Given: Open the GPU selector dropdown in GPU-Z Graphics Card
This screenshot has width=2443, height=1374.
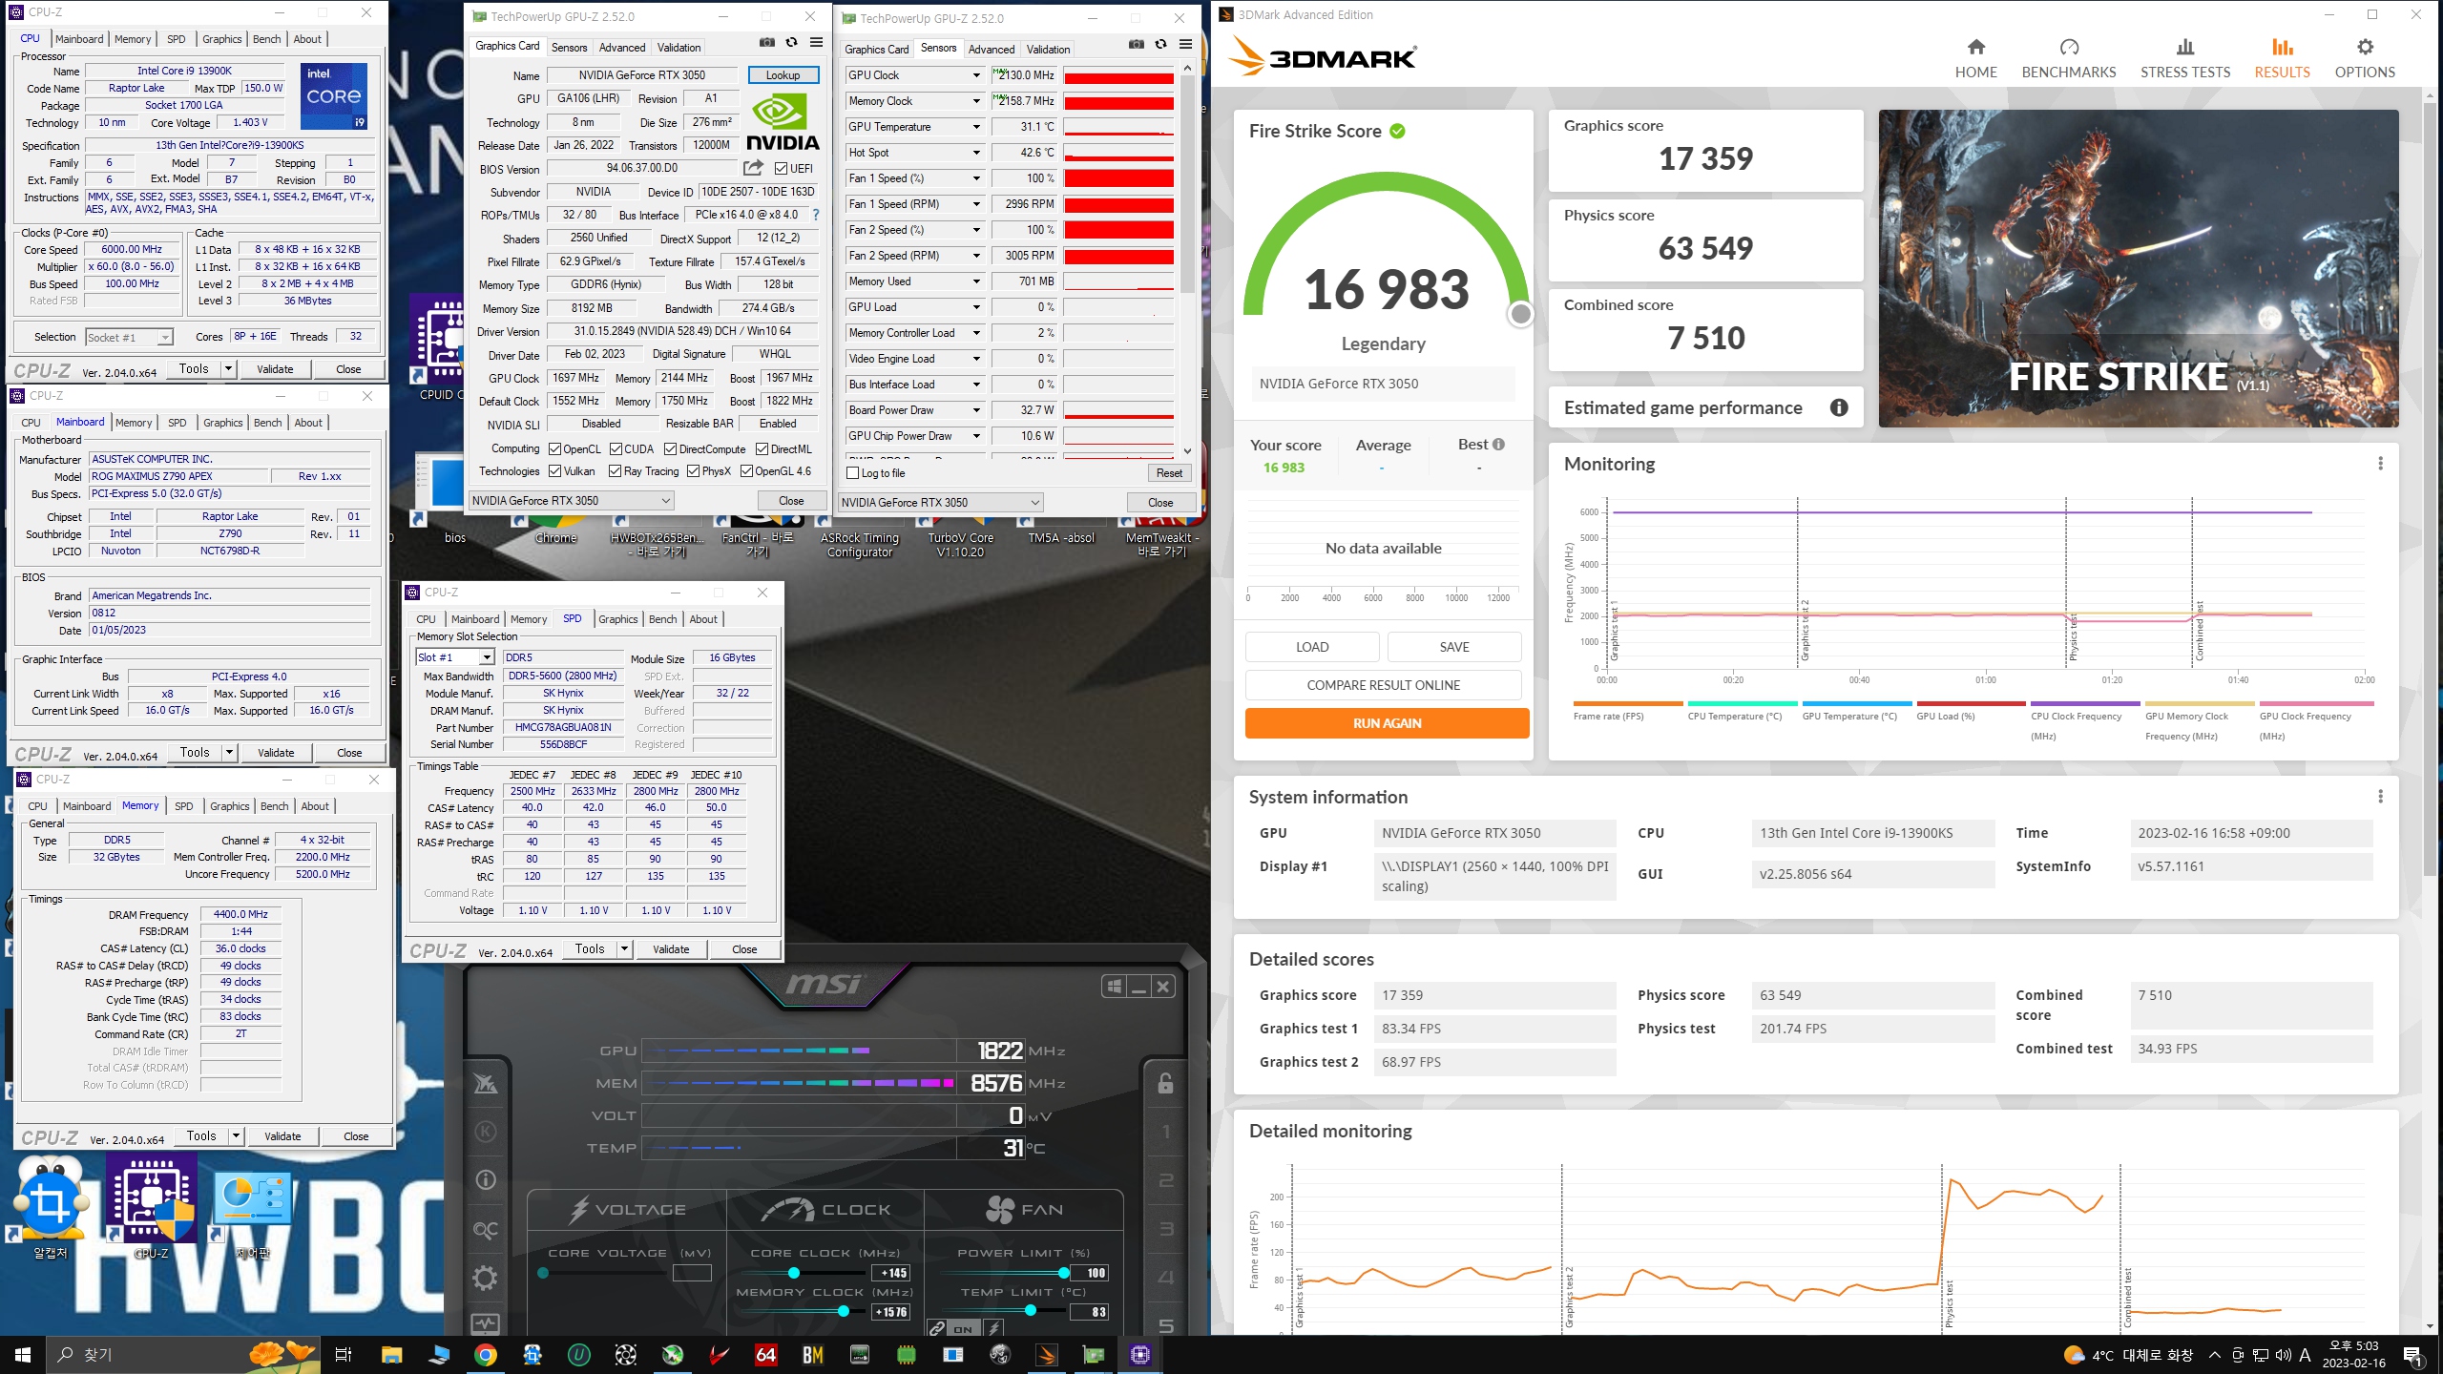Looking at the screenshot, I should (572, 501).
